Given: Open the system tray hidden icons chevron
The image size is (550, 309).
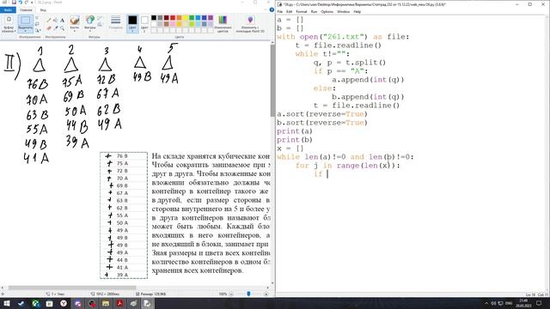Looking at the screenshot, I should [486, 303].
